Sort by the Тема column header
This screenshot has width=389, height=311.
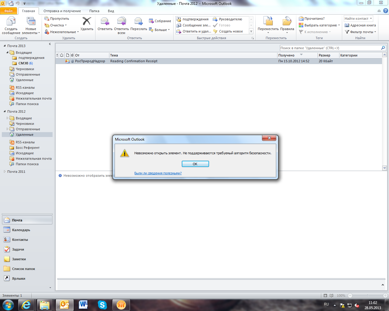tap(193, 55)
